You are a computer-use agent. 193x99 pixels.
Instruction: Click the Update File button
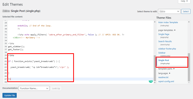[10, 96]
